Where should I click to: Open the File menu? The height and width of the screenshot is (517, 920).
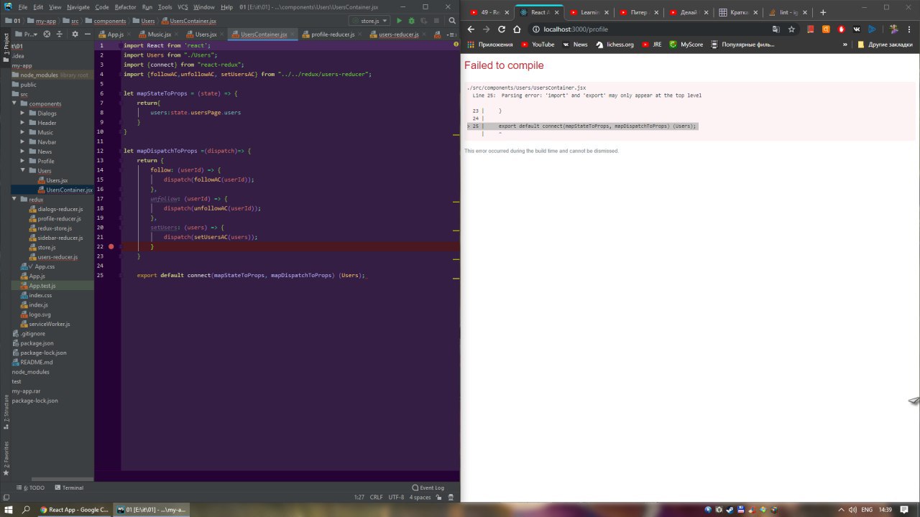click(23, 6)
